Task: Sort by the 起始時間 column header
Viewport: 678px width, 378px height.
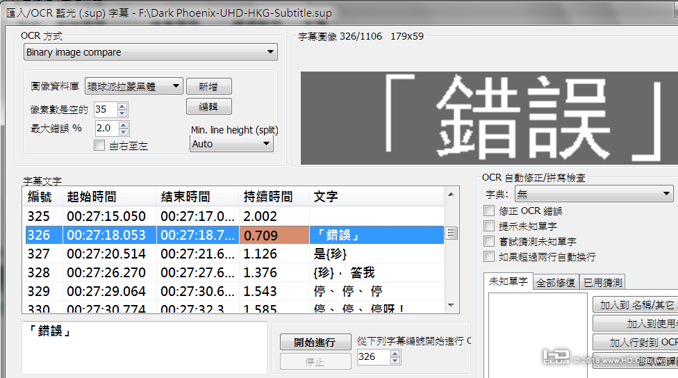Action: pyautogui.click(x=109, y=197)
